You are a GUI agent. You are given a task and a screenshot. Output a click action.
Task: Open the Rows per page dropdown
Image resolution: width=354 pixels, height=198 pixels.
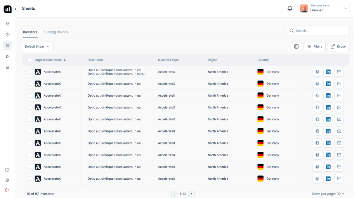click(x=340, y=194)
